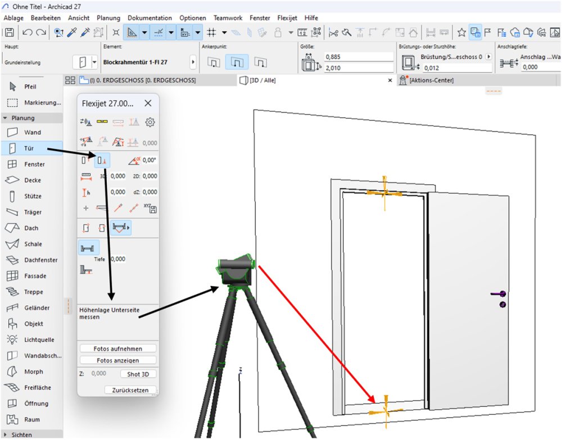The image size is (562, 440).
Task: Select the Öffnung opening tool
Action: (31, 403)
